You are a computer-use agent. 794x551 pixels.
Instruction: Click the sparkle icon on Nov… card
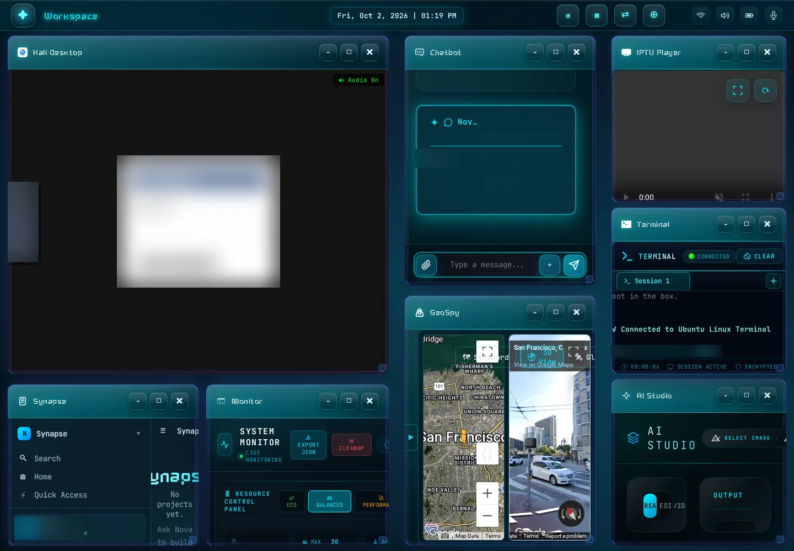(x=434, y=122)
